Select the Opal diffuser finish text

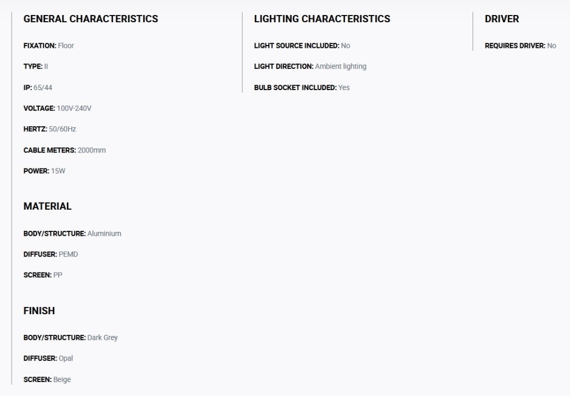click(x=66, y=359)
